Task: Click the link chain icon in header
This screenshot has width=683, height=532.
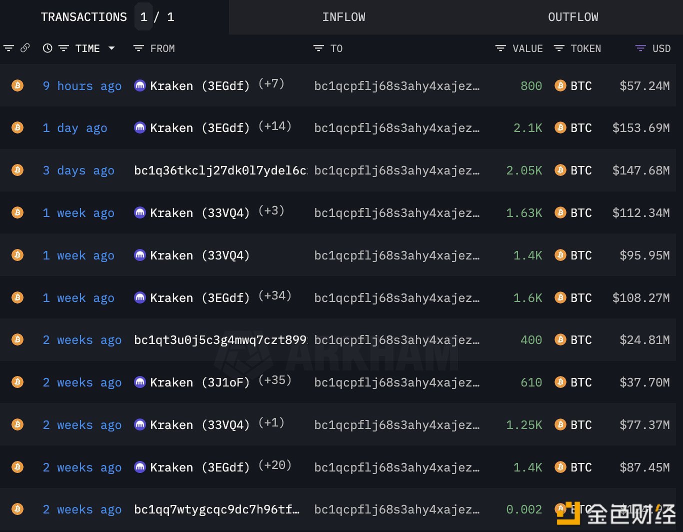Action: [25, 48]
